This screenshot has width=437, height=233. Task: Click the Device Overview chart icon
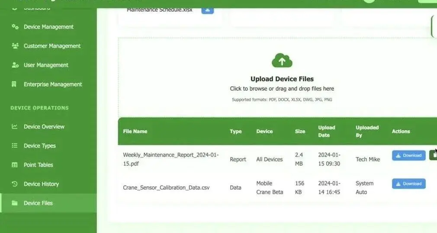click(14, 126)
